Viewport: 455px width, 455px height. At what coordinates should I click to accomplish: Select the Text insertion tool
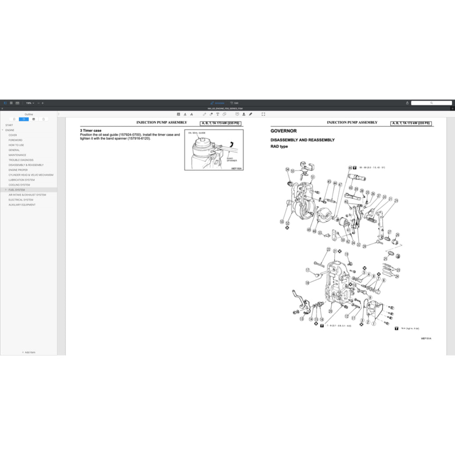pyautogui.click(x=217, y=114)
